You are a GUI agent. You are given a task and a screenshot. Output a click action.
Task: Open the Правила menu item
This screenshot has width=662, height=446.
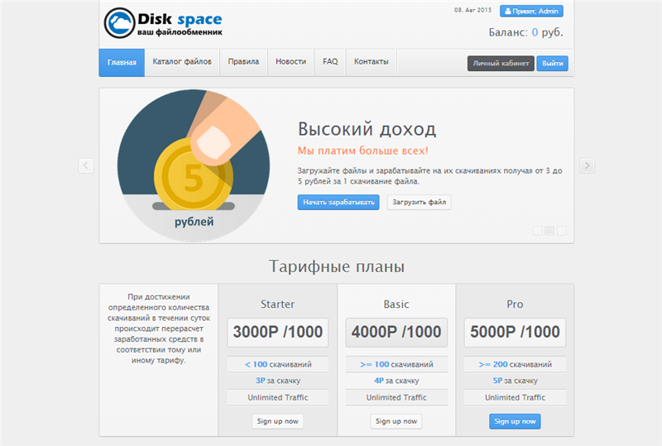point(243,62)
